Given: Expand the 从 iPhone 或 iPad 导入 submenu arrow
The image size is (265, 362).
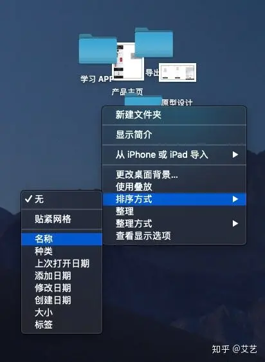Looking at the screenshot, I should click(x=235, y=155).
